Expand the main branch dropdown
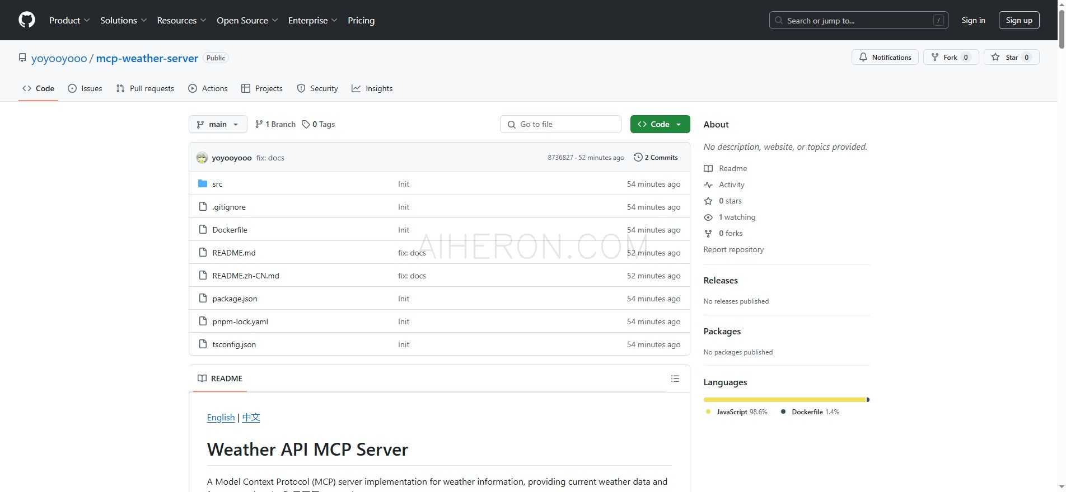The image size is (1066, 492). point(218,124)
